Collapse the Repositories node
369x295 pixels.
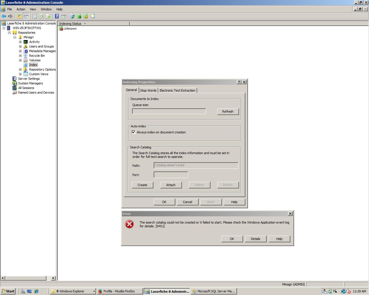9,33
